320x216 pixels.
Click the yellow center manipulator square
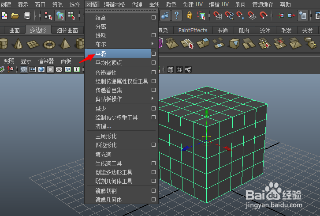[x=206, y=141]
